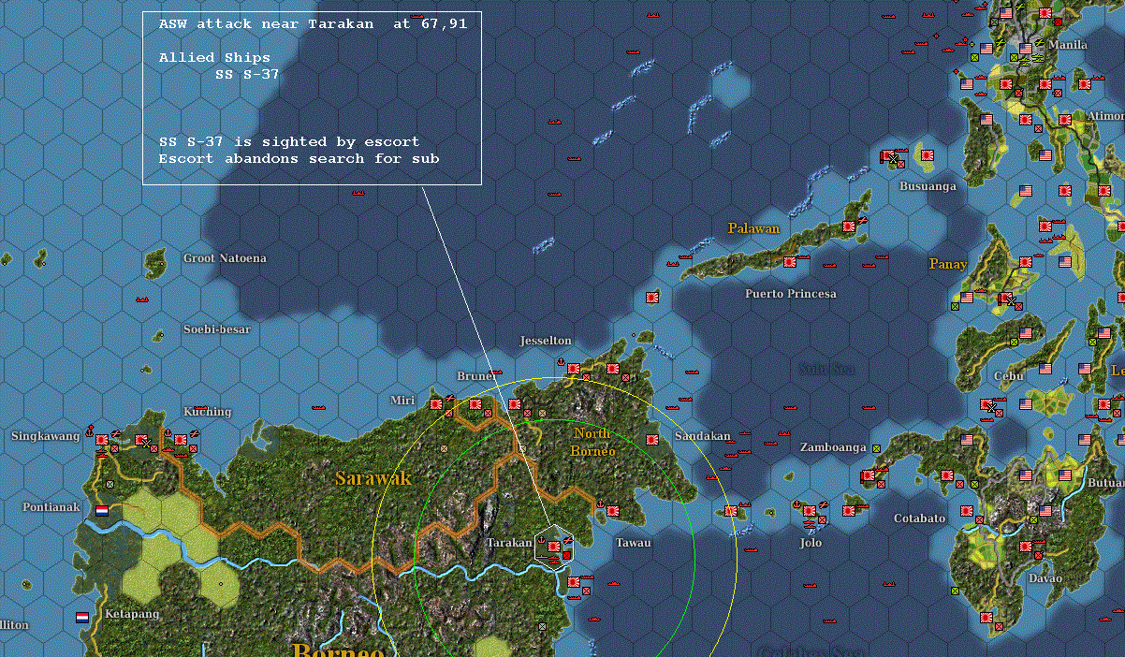Click the Jolo map label

click(x=811, y=543)
